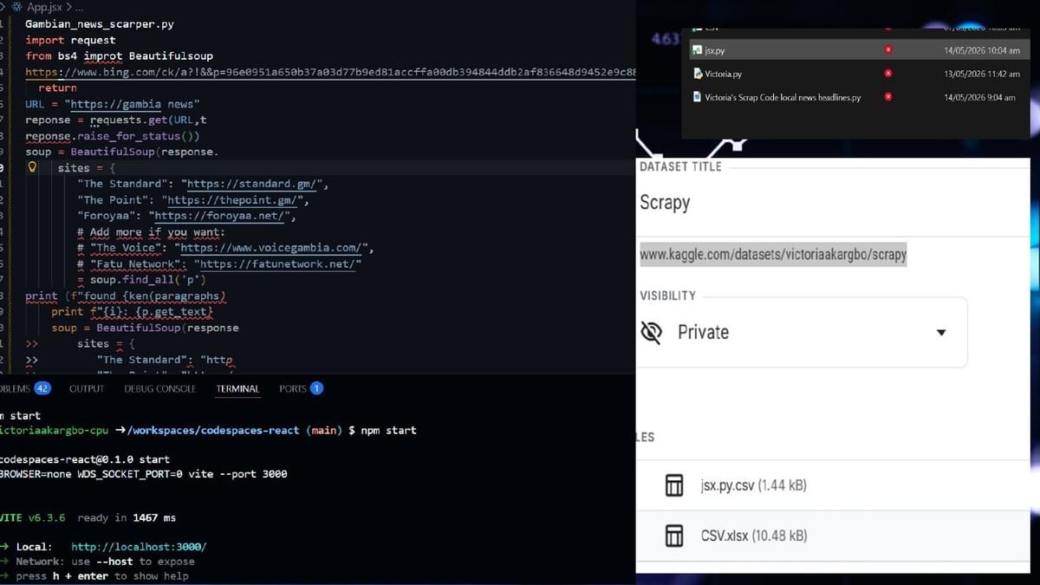Screen dimensions: 1040x585
Task: Click the crossed-eye Private visibility icon
Action: 651,332
